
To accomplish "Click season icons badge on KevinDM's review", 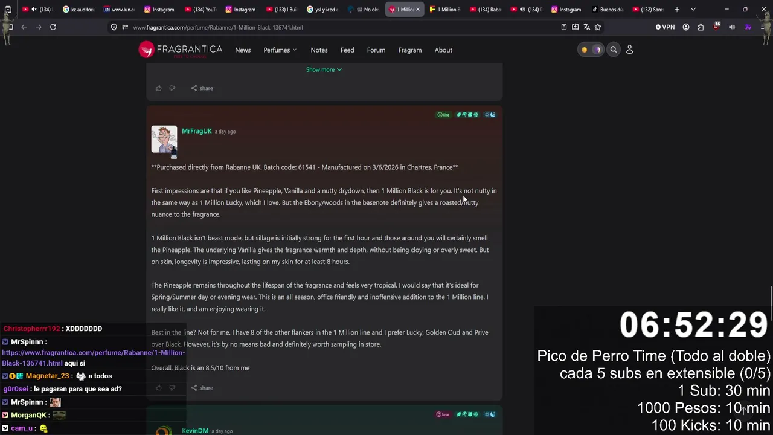I will (467, 414).
